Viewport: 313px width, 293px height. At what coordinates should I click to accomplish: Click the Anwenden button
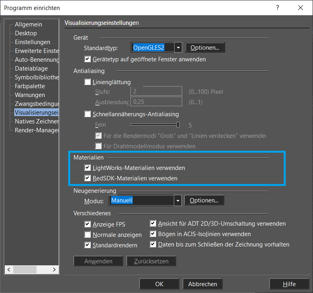pyautogui.click(x=98, y=261)
